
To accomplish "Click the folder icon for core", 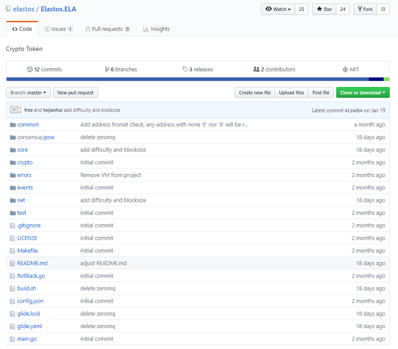I will tap(13, 150).
